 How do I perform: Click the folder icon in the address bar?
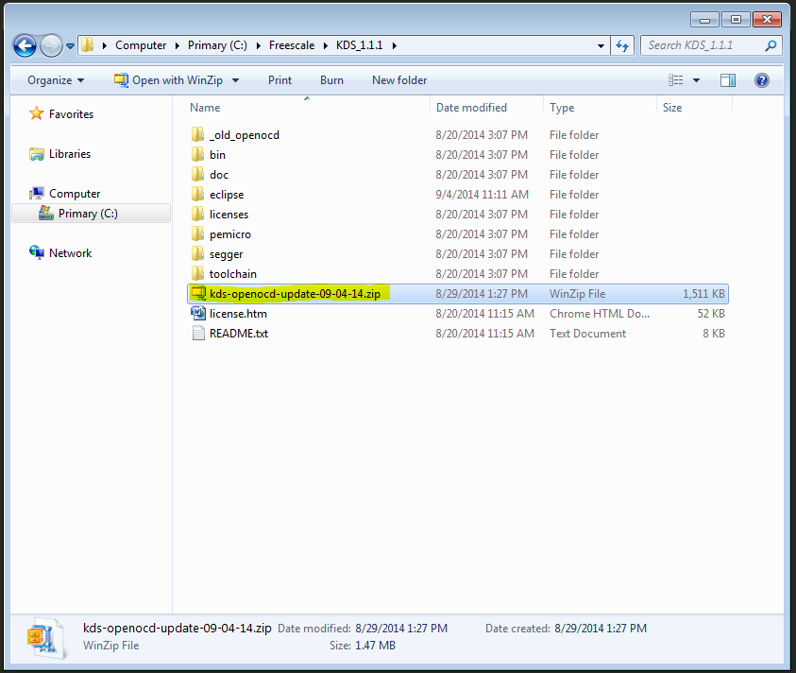(x=87, y=44)
